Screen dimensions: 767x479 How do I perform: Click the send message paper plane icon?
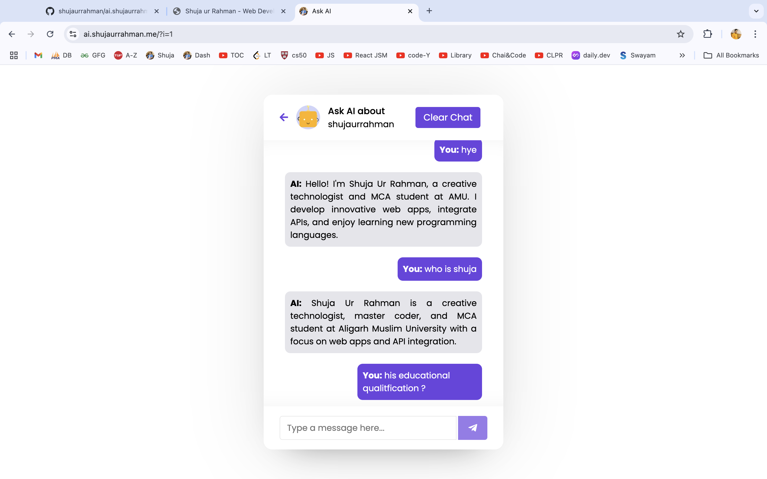pos(472,427)
